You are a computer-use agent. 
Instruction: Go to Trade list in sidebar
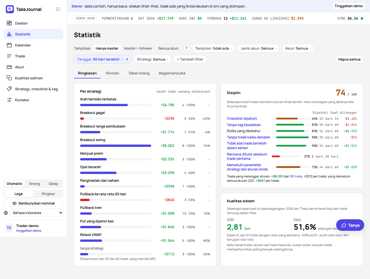click(x=33, y=56)
